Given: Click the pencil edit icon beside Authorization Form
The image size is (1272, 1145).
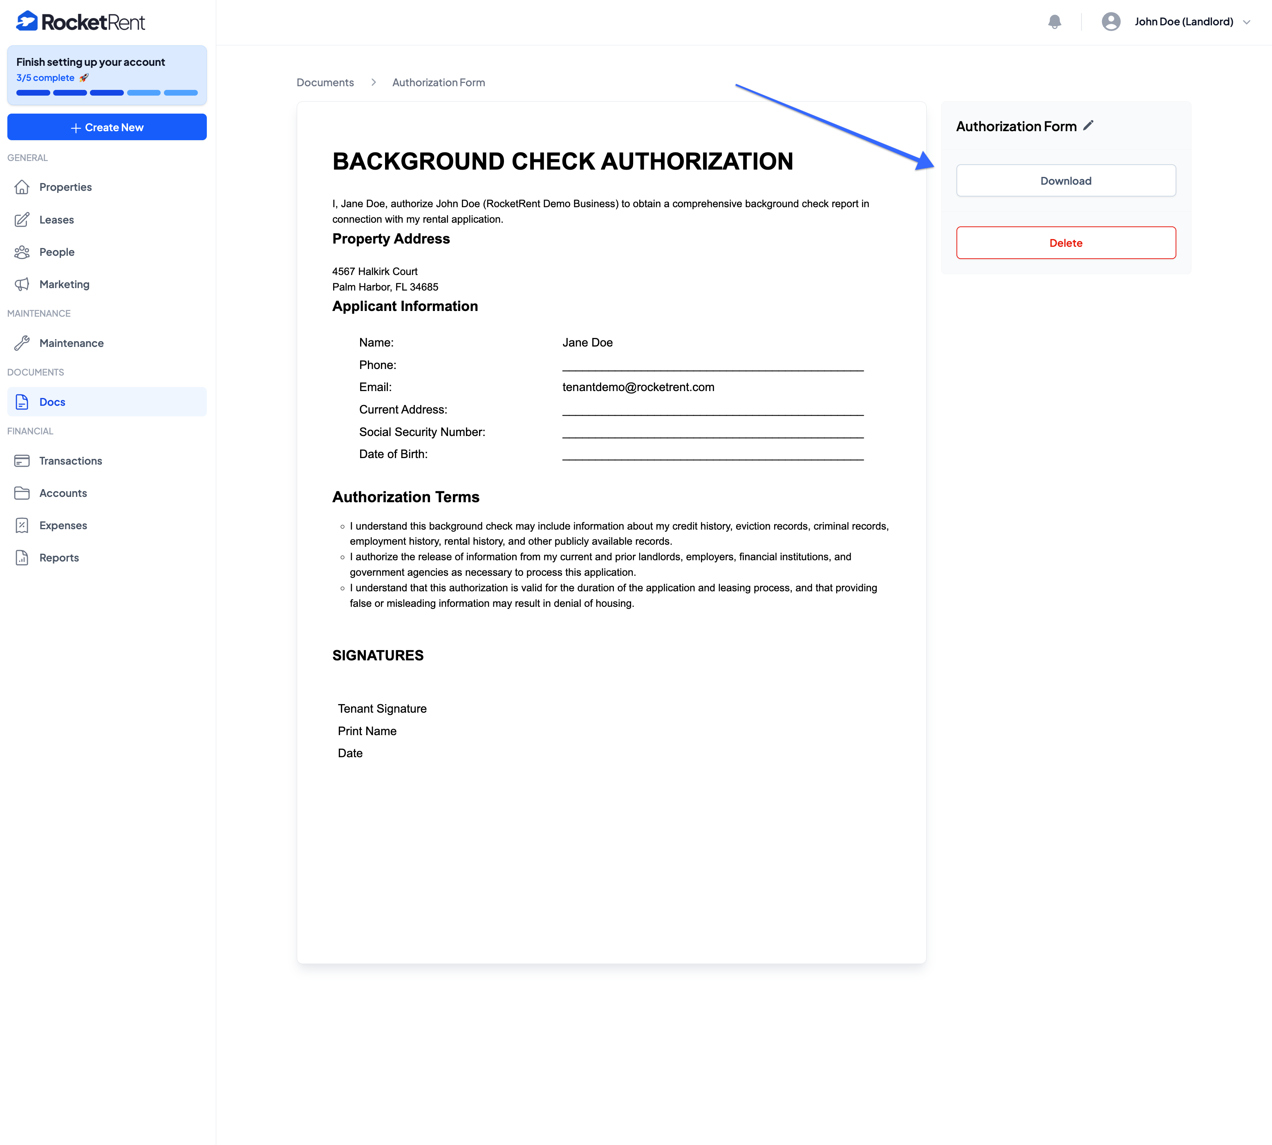Looking at the screenshot, I should 1088,126.
